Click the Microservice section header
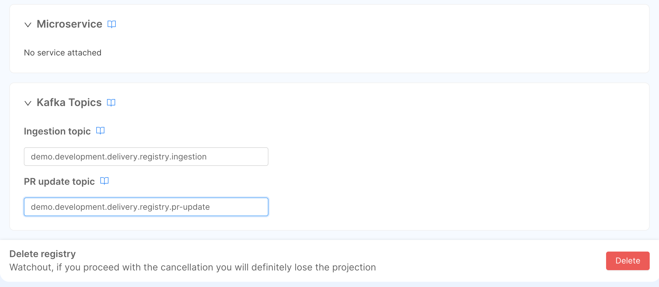The image size is (659, 287). click(69, 24)
